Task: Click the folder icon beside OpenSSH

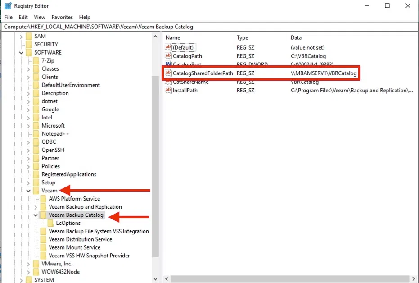Action: 36,150
